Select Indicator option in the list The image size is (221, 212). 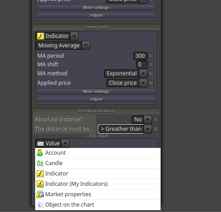(98, 174)
